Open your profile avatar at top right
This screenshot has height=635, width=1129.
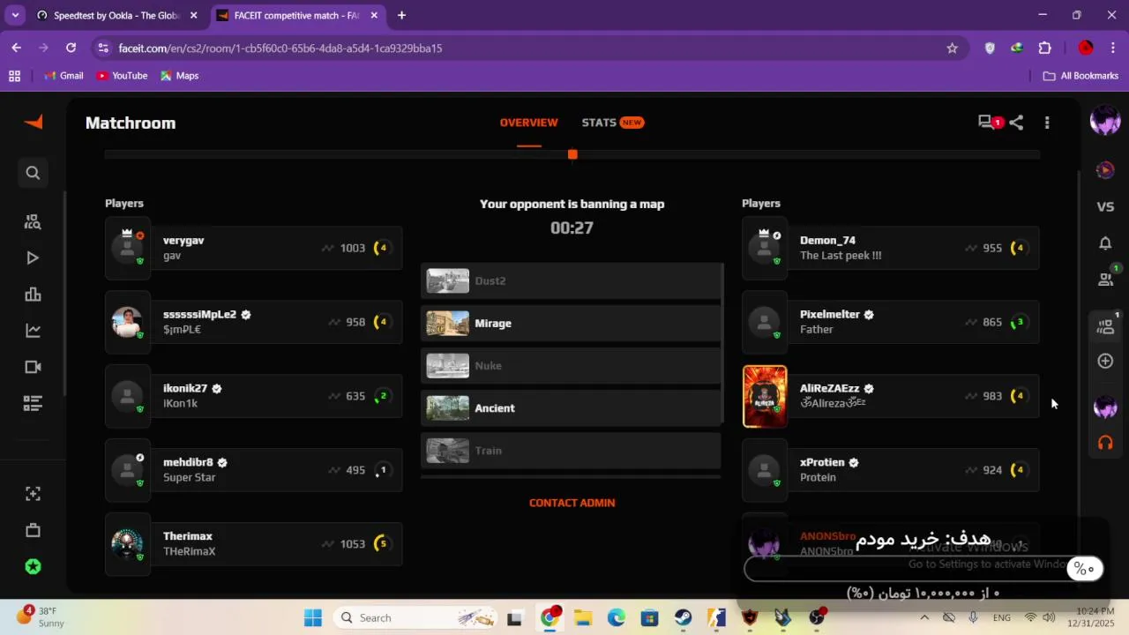1105,120
